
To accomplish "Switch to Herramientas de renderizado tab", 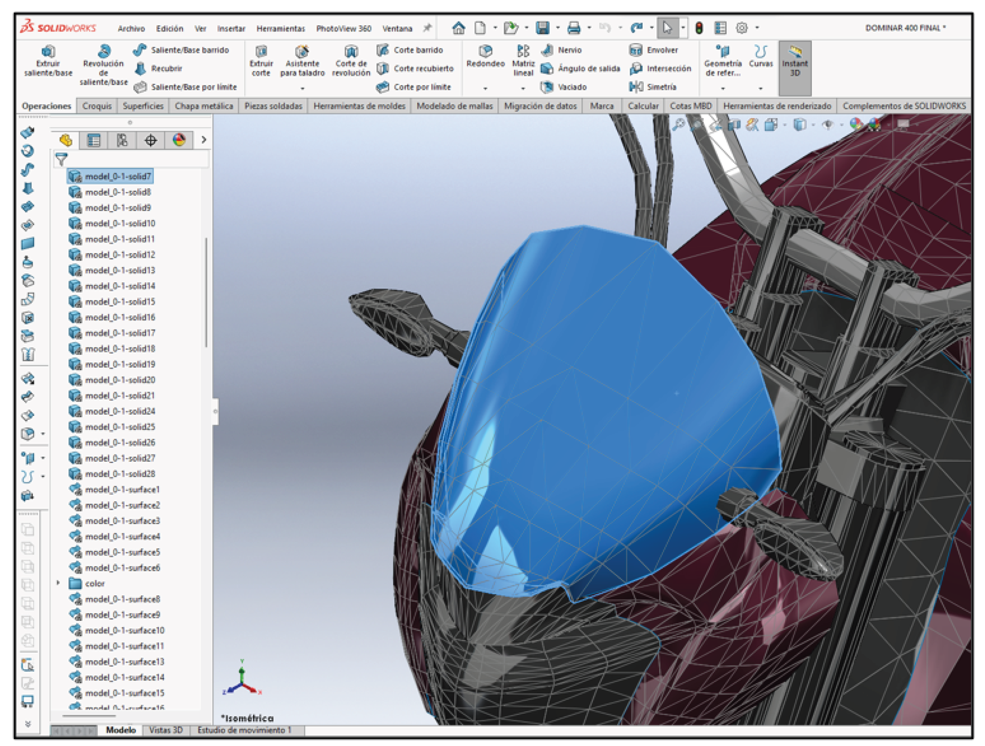I will pyautogui.click(x=777, y=106).
